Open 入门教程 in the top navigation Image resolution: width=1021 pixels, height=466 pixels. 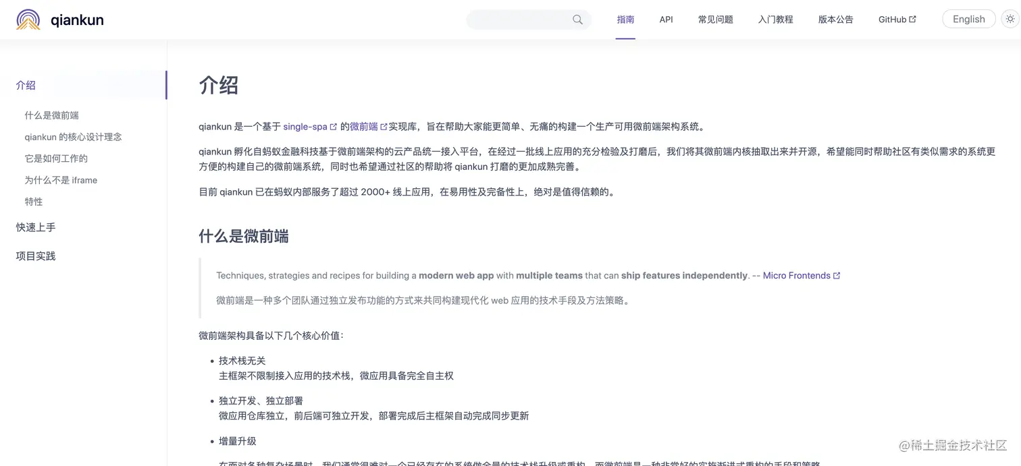point(776,20)
